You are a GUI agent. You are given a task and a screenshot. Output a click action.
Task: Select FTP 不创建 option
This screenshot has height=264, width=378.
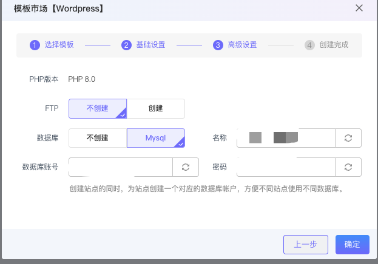(x=98, y=108)
